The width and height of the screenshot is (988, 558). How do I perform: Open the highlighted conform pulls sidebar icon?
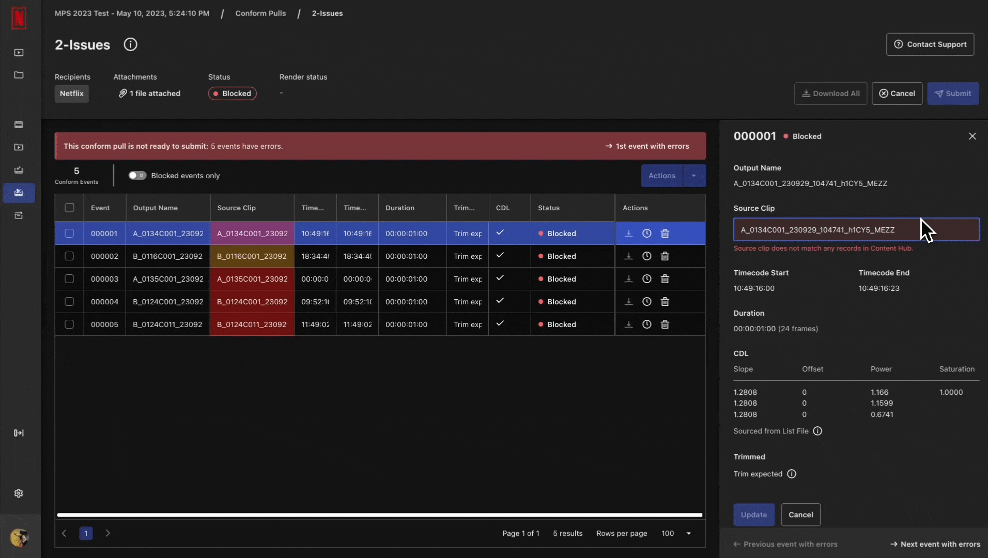pyautogui.click(x=19, y=193)
